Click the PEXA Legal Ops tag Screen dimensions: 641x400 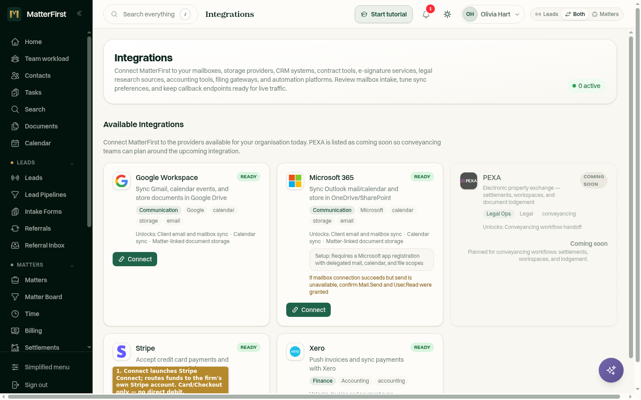[x=499, y=214]
